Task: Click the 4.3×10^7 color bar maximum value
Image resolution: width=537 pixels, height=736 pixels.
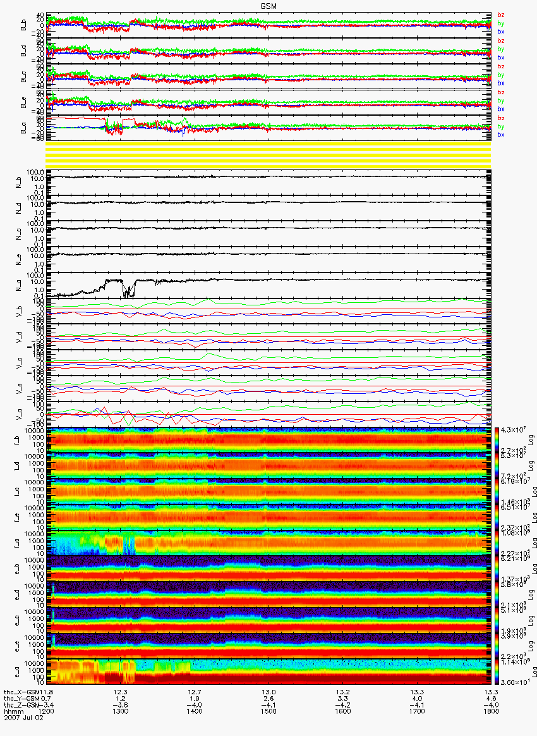Action: [x=512, y=430]
